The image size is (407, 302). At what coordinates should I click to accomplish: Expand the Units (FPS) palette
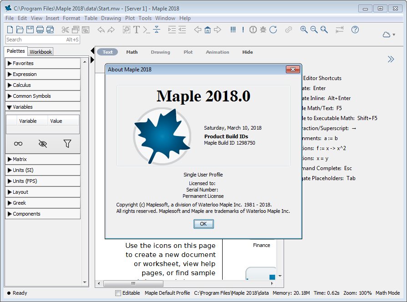pos(43,181)
